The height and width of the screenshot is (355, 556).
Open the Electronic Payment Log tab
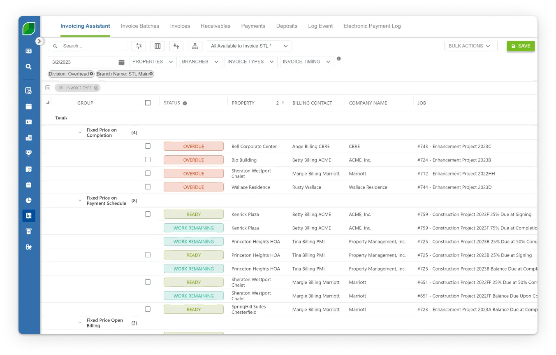pos(372,26)
